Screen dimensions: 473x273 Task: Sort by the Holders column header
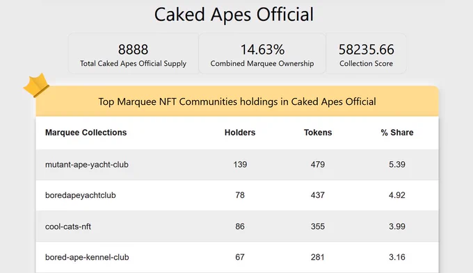[x=240, y=133]
